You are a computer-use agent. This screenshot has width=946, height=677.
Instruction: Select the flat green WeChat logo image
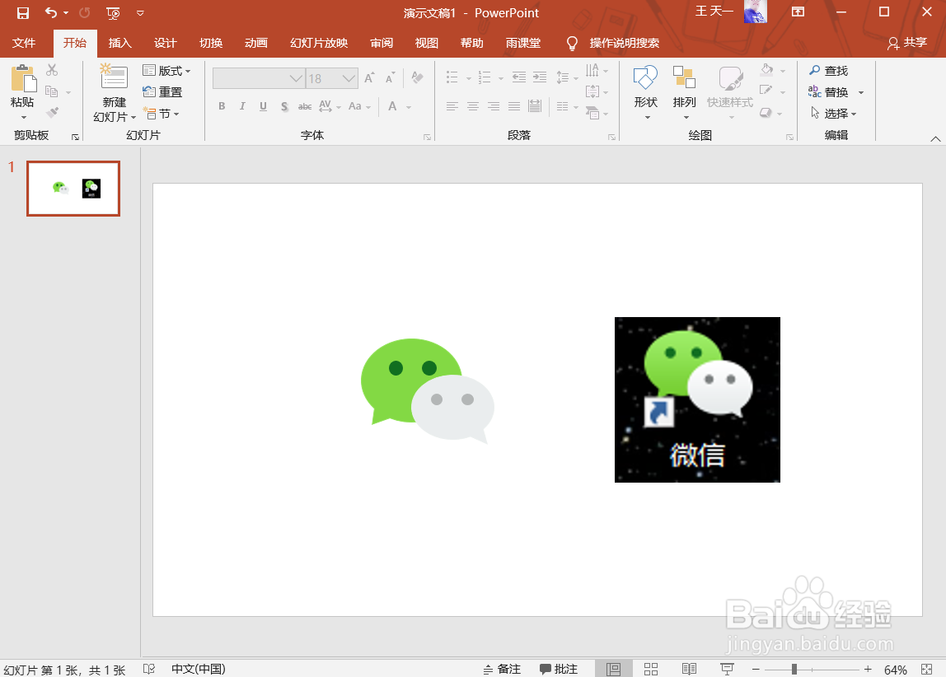coord(427,391)
